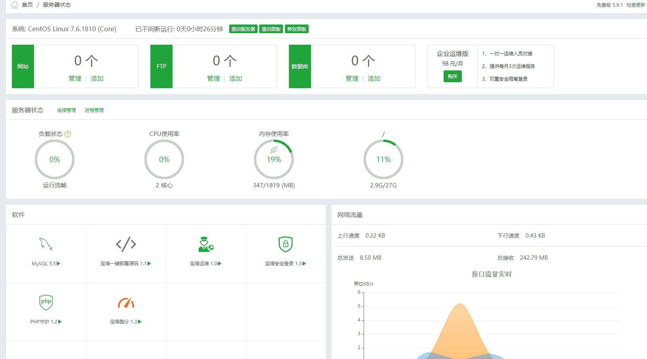Click the PHP守护 shield icon
The height and width of the screenshot is (359, 647).
pos(46,302)
